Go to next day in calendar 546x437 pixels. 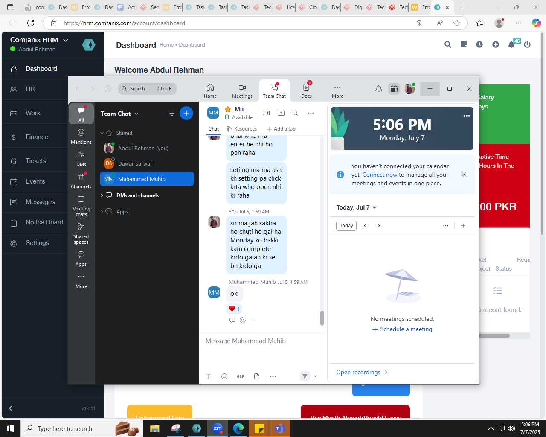379,226
